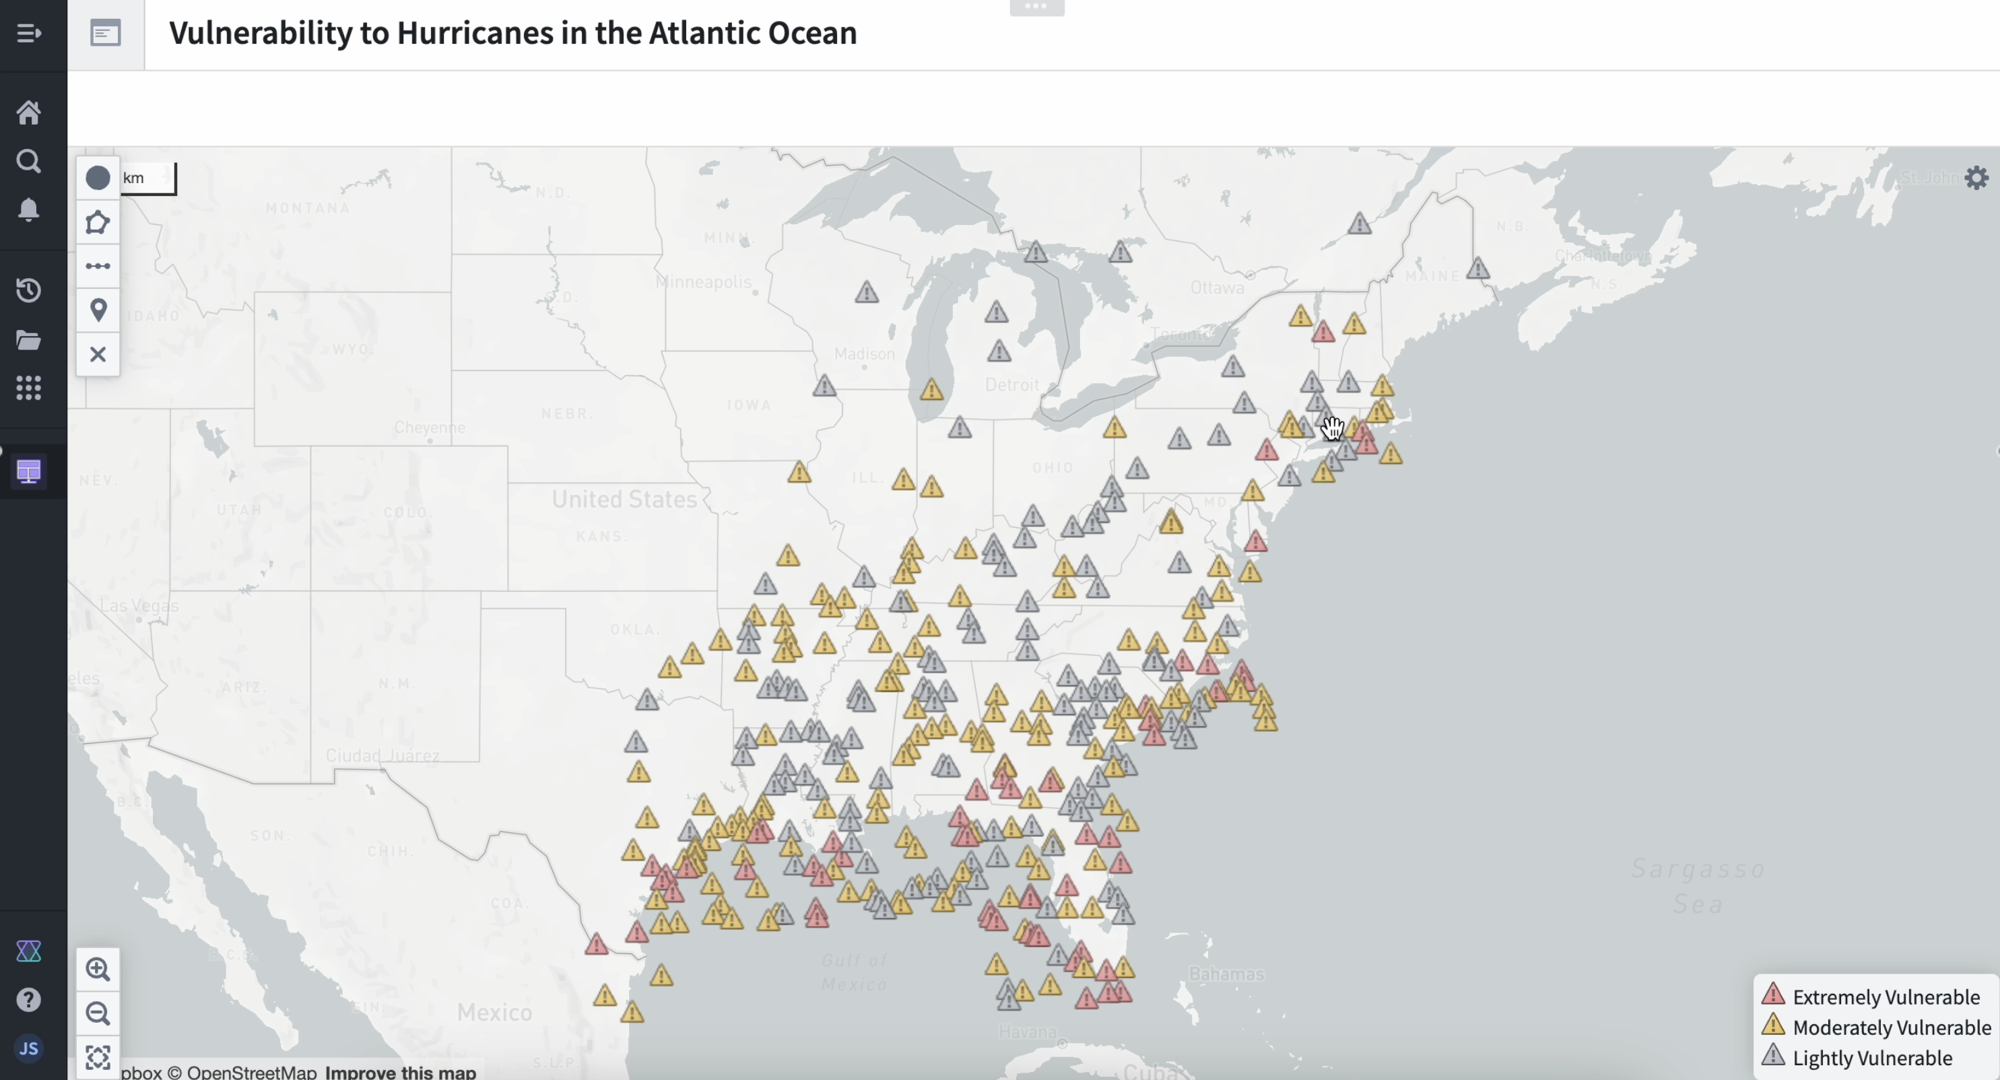
Task: Fit the map to data bounds
Action: pyautogui.click(x=98, y=1058)
